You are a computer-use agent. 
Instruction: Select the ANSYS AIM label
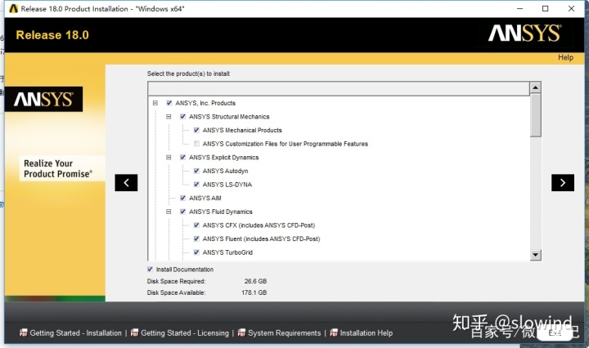pyautogui.click(x=205, y=198)
